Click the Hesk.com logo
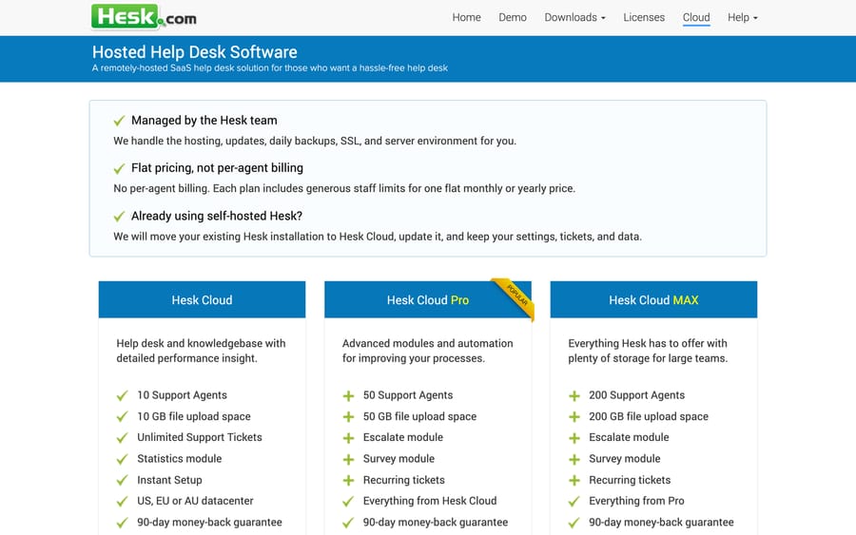 coord(145,17)
